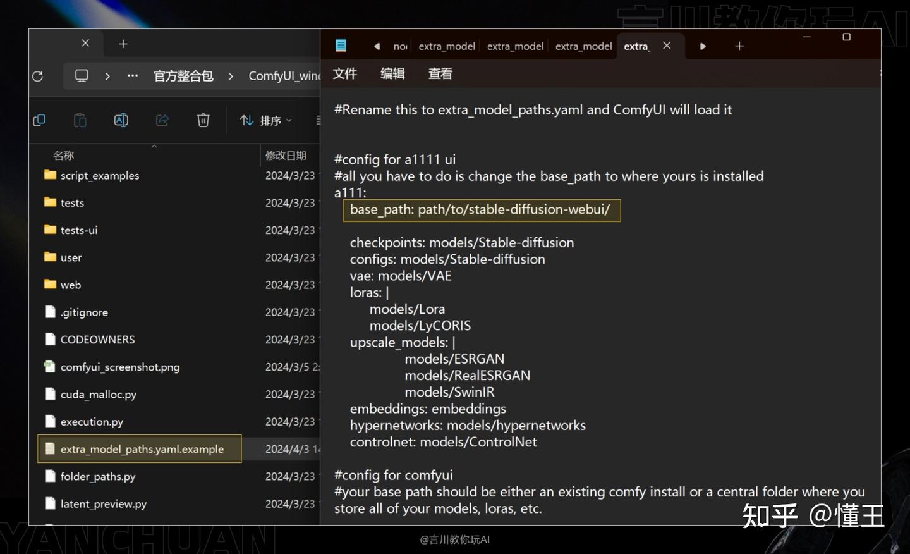Select the cuda_malloc.py file
Screen dimensions: 910x554
pos(99,394)
